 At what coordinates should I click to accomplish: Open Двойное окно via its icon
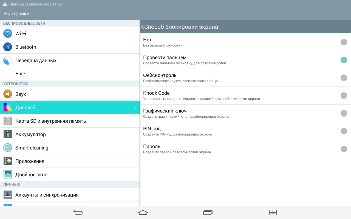pyautogui.click(x=8, y=175)
